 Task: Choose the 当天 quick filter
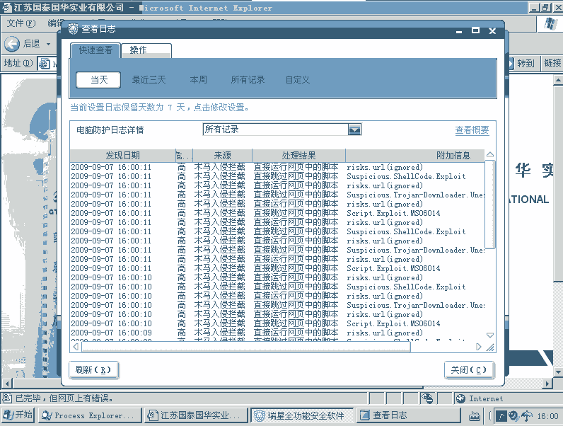click(x=98, y=80)
